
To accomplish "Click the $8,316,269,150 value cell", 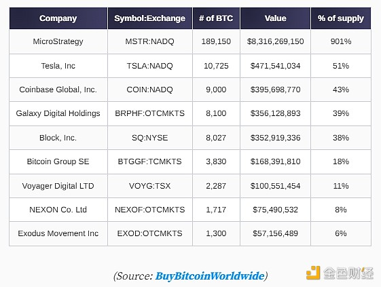I will 275,41.
